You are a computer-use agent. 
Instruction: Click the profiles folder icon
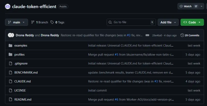[x=10, y=55]
